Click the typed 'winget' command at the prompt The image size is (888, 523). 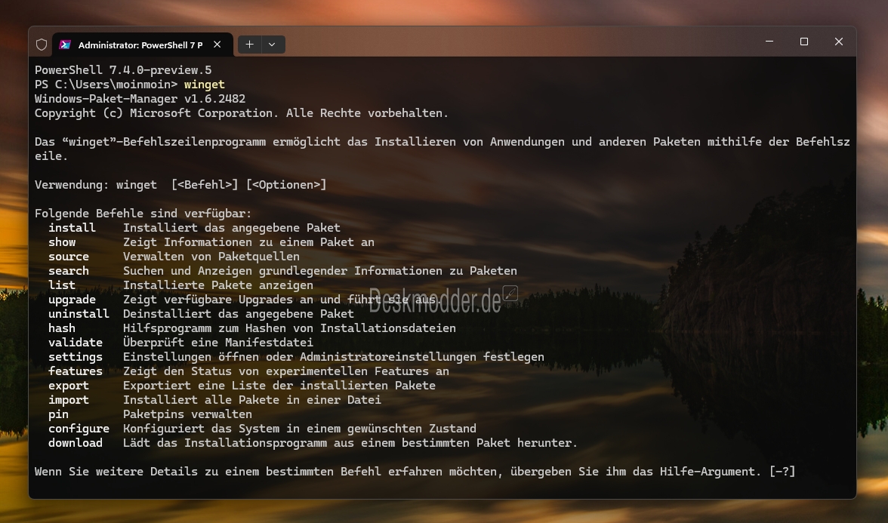205,85
